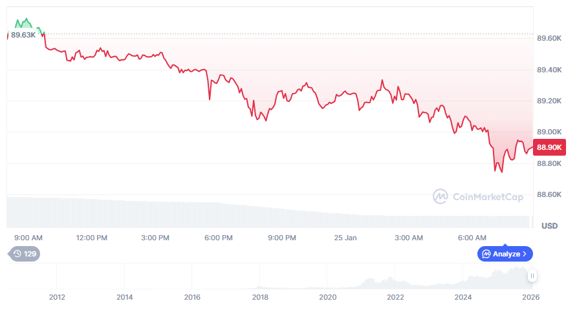Viewport: 577px width, 321px height.
Task: Click the 89.60K price axis label
Action: 549,39
